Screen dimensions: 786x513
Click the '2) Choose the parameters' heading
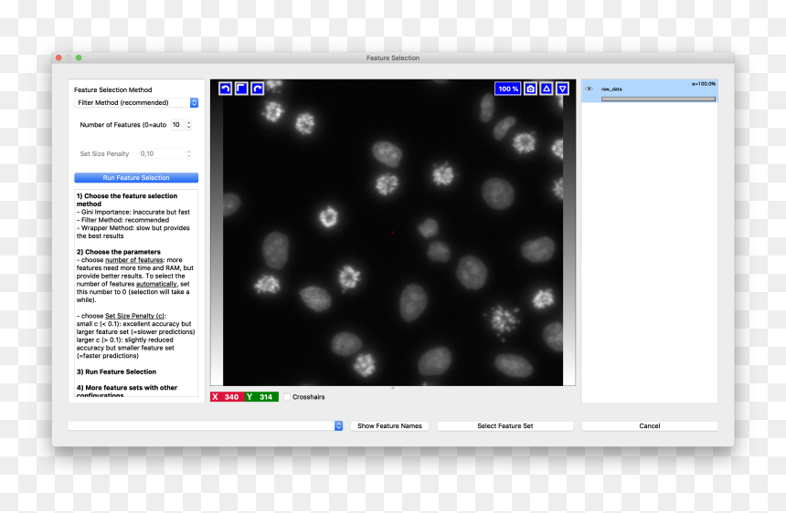[119, 252]
